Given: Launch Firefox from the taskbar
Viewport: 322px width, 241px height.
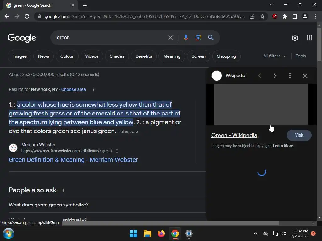Looking at the screenshot, I should (161, 233).
